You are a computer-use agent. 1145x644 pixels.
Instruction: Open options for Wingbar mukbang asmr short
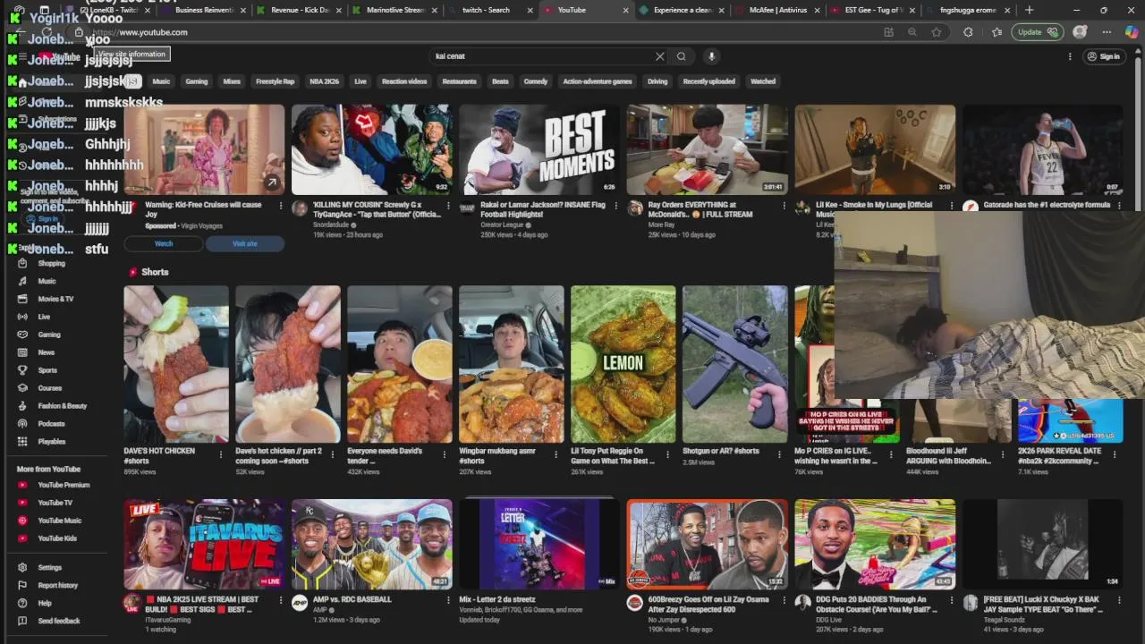click(556, 454)
